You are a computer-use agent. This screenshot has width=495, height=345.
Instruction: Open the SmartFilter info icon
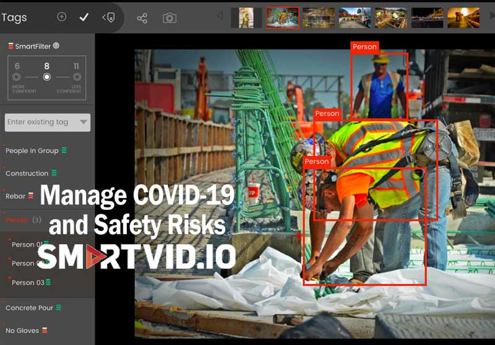pyautogui.click(x=56, y=46)
